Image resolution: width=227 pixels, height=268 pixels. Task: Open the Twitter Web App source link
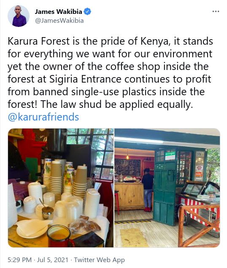click(99, 260)
